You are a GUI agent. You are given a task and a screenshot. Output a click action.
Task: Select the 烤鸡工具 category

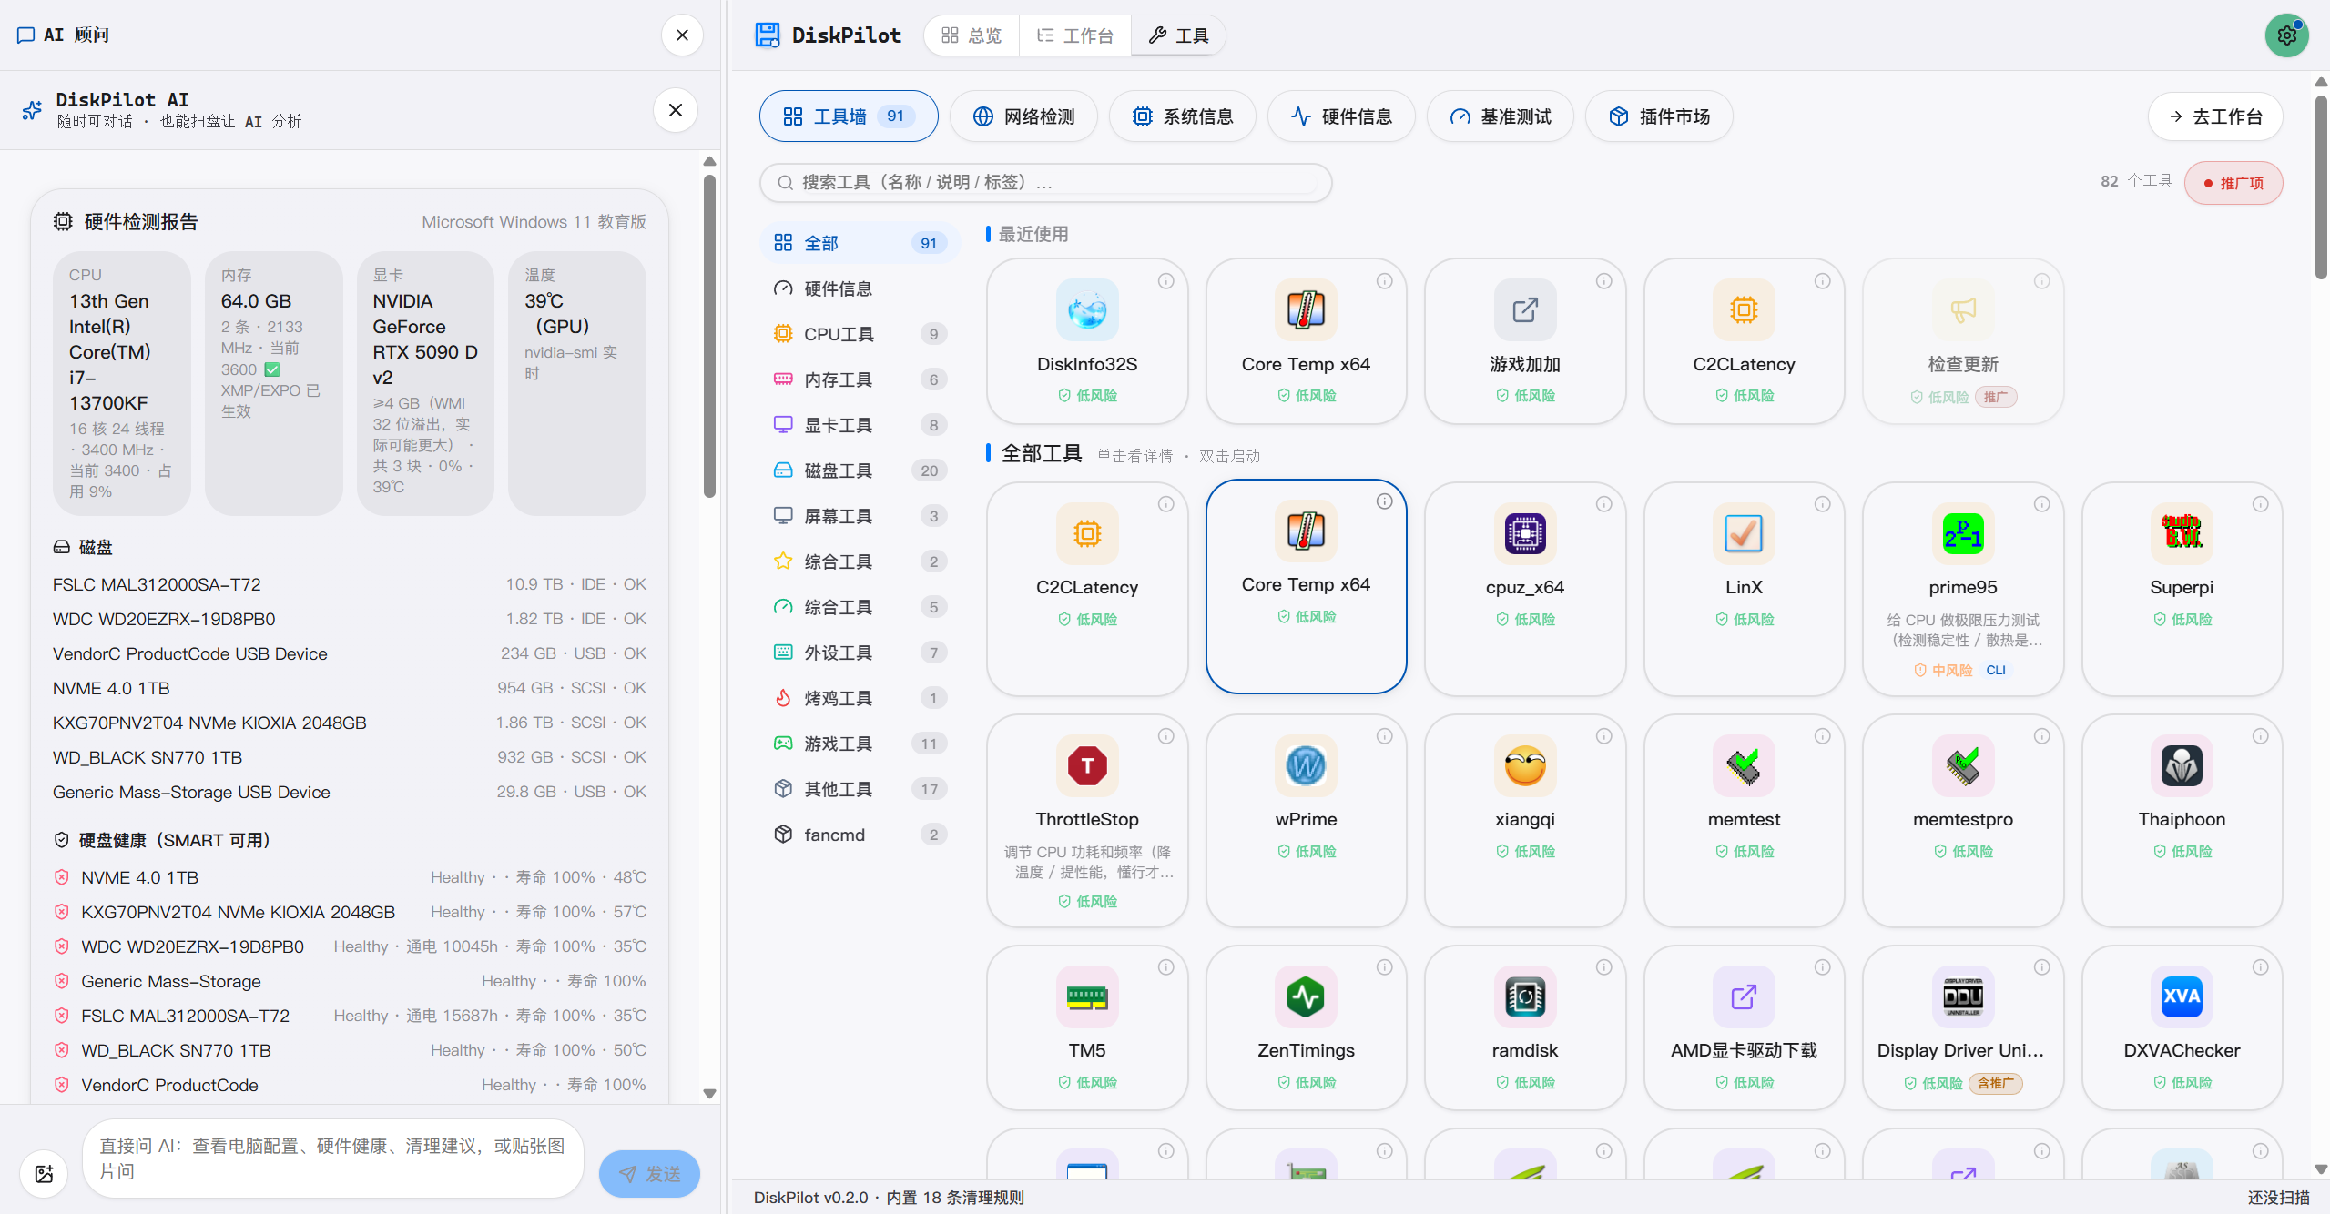(860, 698)
